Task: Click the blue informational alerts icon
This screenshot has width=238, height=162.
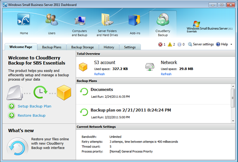Action: coord(179,44)
